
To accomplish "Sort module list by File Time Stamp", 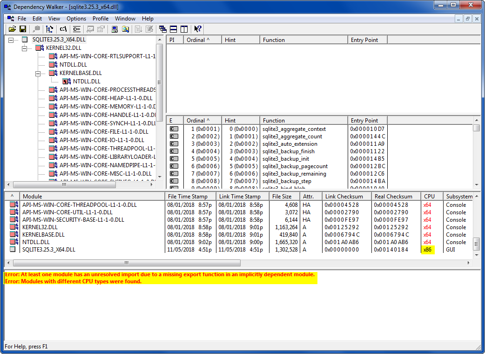I will coord(190,196).
